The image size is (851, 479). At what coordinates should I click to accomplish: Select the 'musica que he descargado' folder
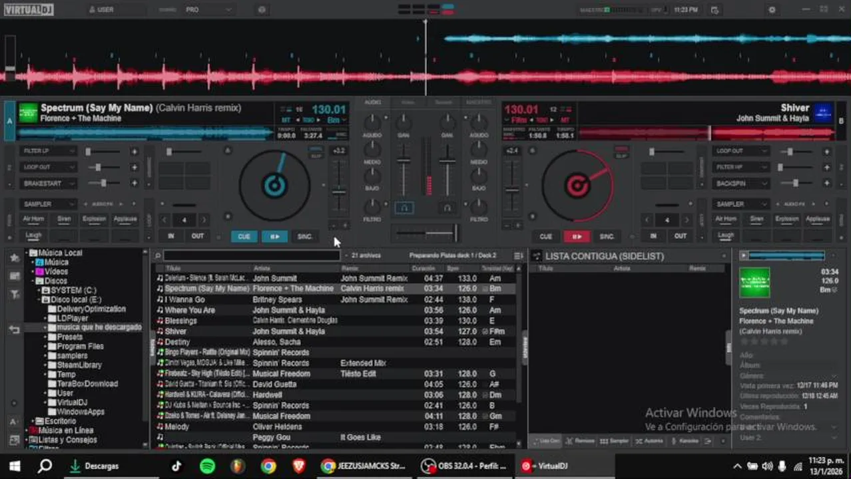(x=99, y=327)
